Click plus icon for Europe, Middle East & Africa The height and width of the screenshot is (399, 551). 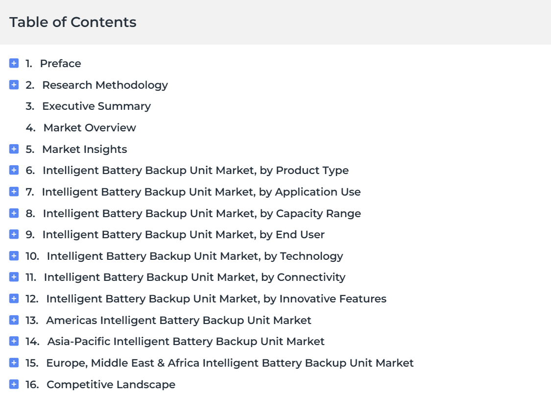point(14,363)
